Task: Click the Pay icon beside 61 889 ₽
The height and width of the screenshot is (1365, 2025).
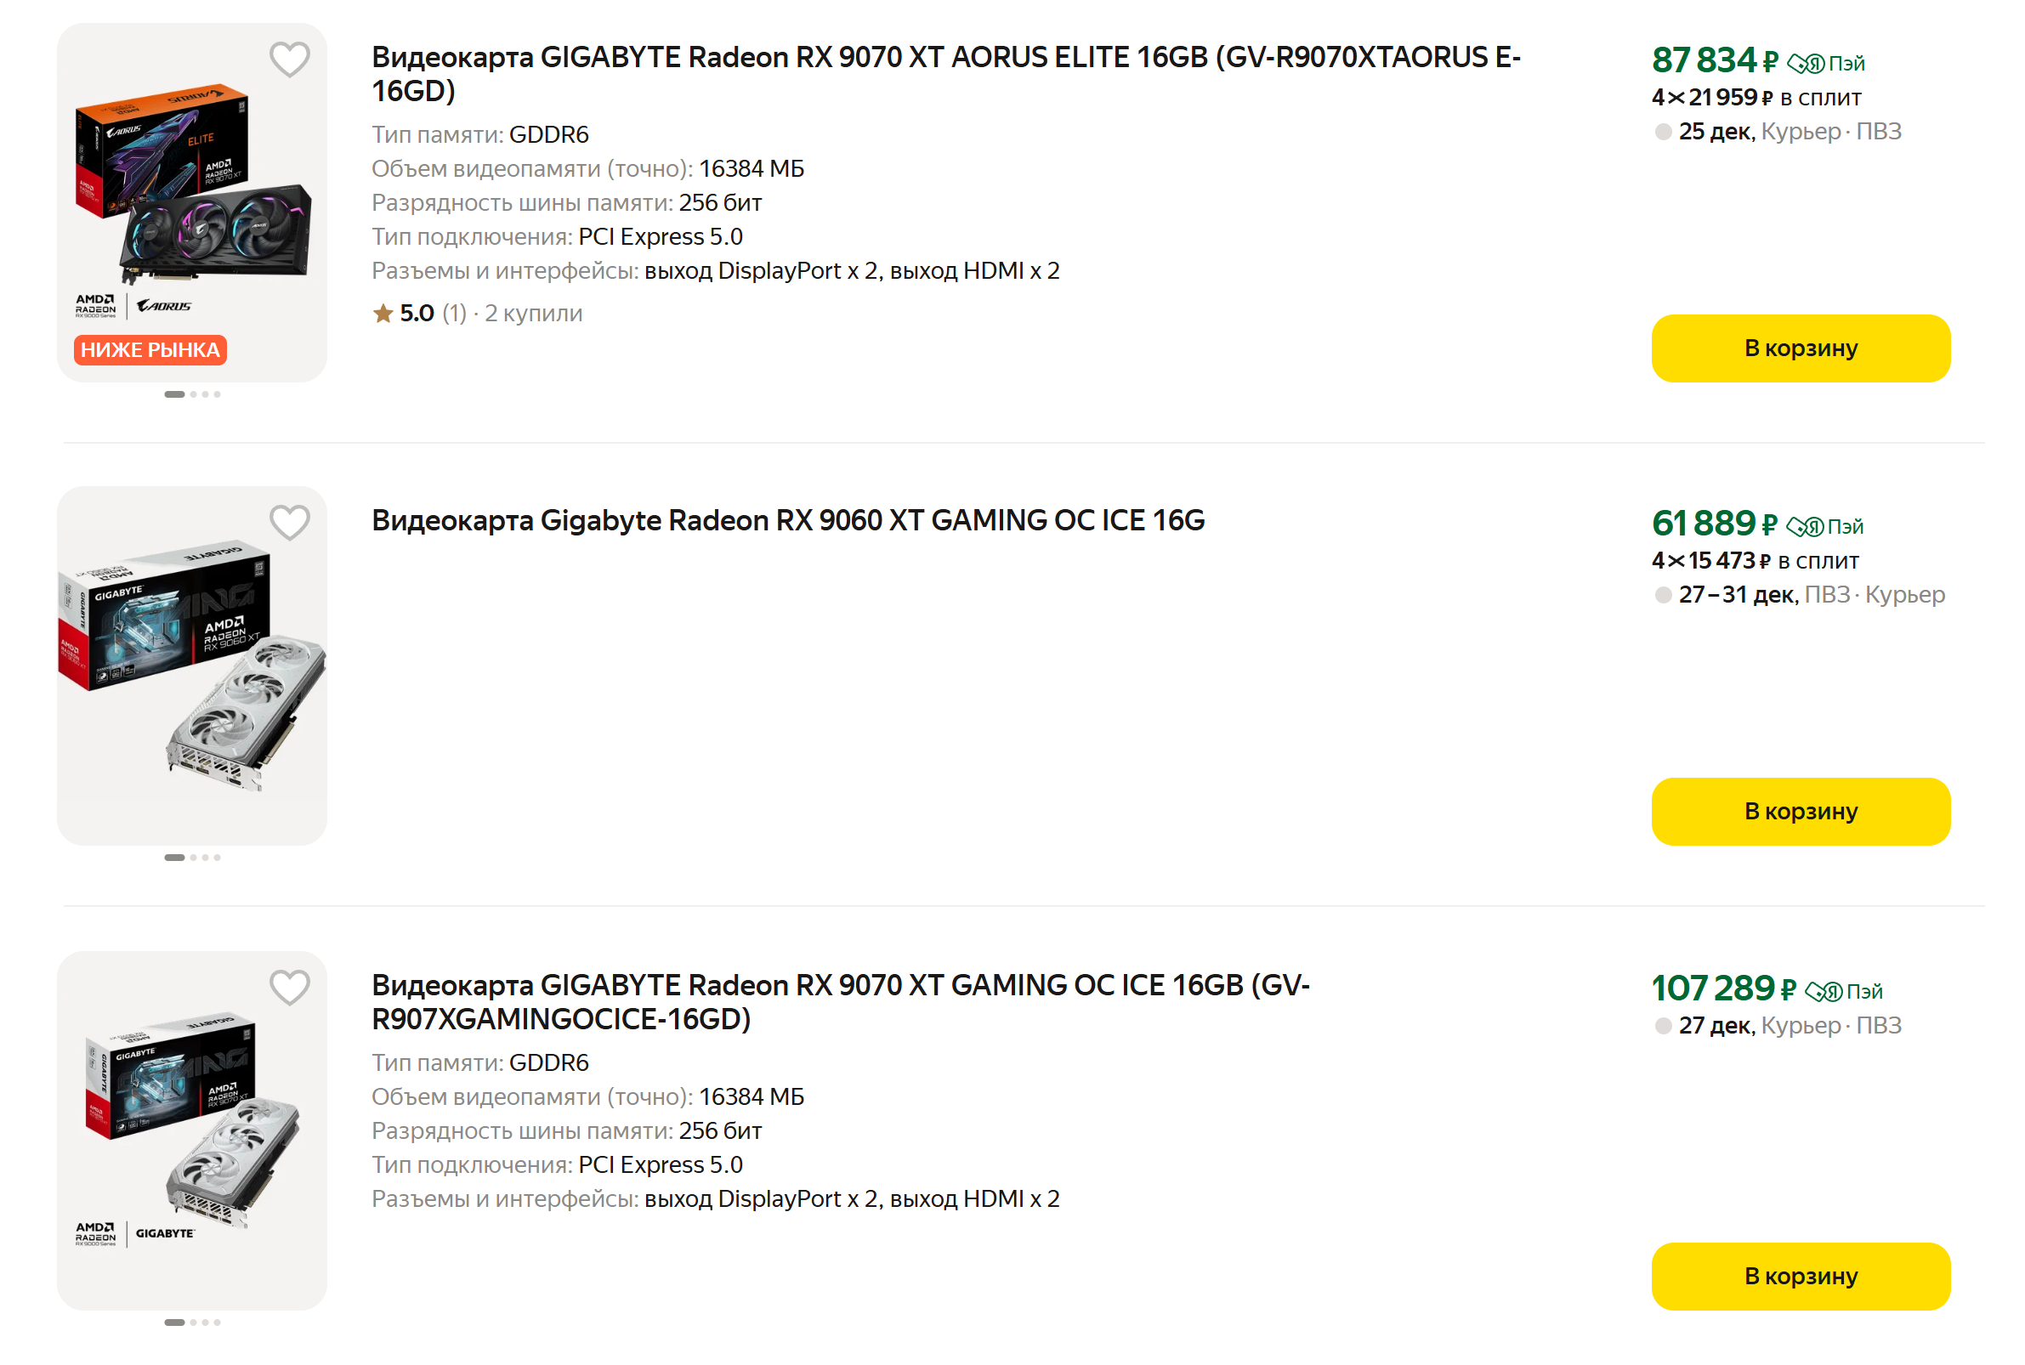Action: pyautogui.click(x=1803, y=527)
